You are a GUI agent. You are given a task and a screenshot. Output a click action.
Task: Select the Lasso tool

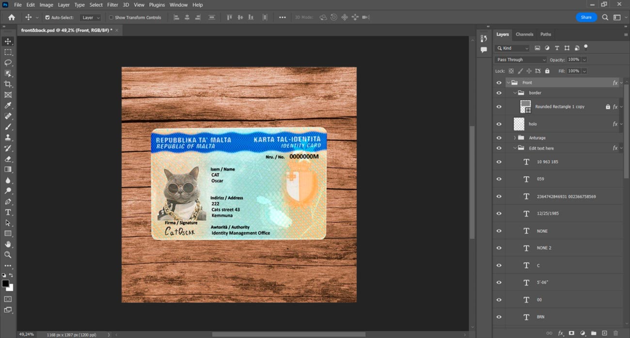pyautogui.click(x=8, y=63)
